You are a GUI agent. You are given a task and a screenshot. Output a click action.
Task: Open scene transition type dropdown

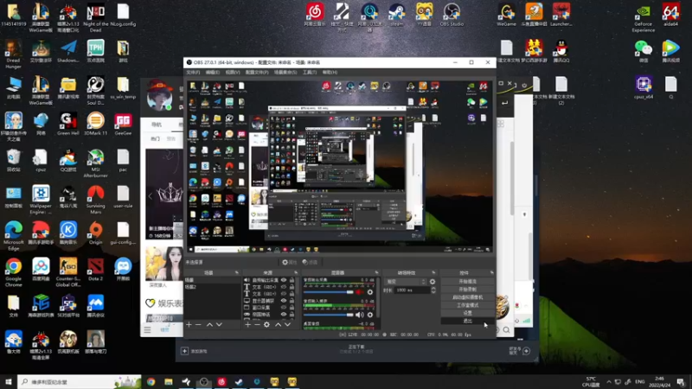click(x=406, y=282)
